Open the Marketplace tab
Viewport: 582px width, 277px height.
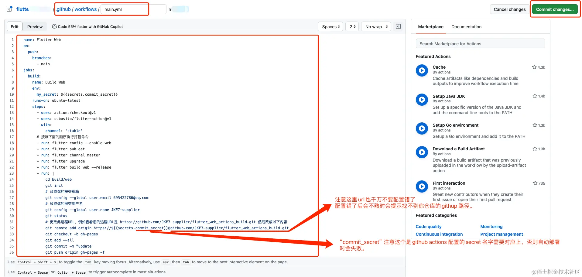click(431, 27)
